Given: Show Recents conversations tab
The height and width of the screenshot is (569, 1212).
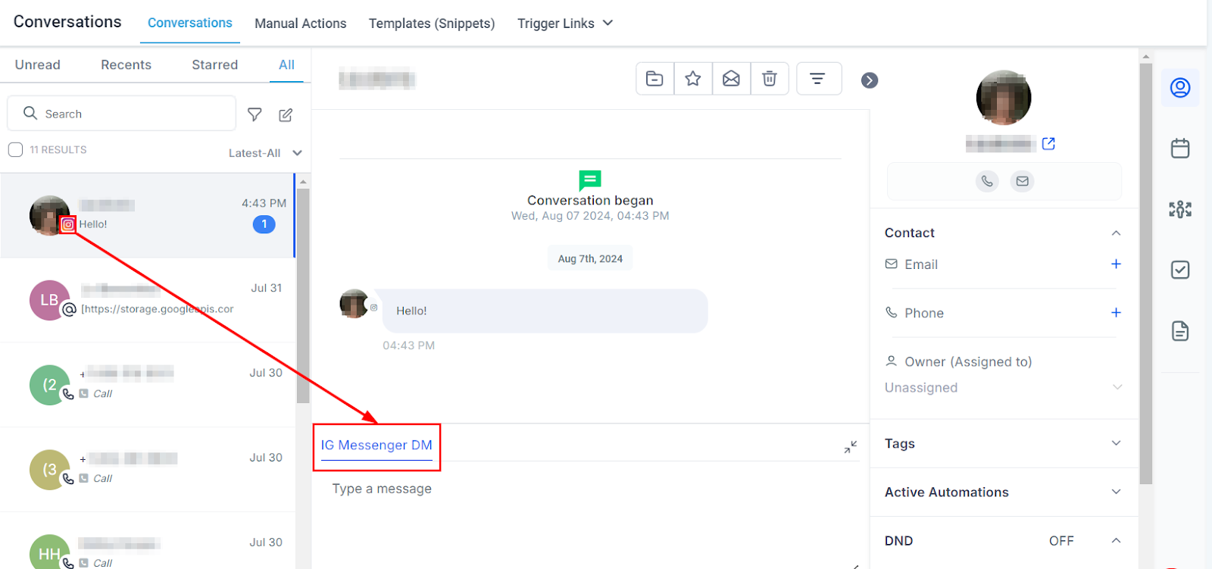Looking at the screenshot, I should tap(127, 65).
